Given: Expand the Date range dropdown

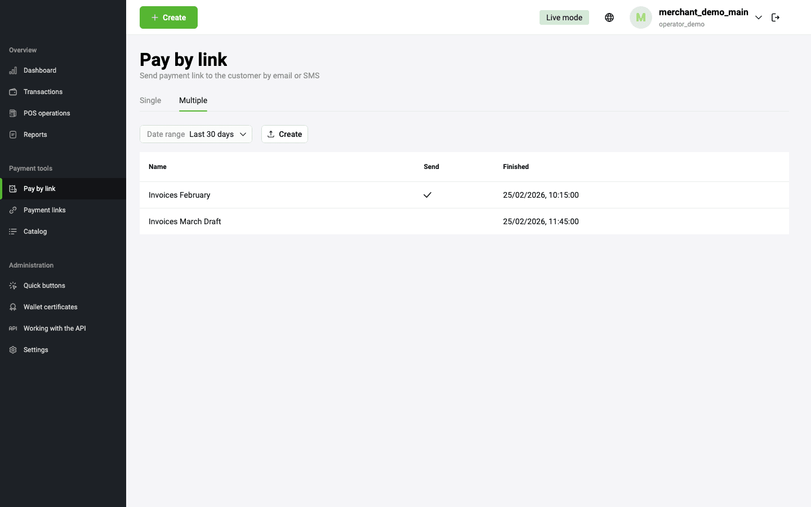Looking at the screenshot, I should click(x=196, y=134).
